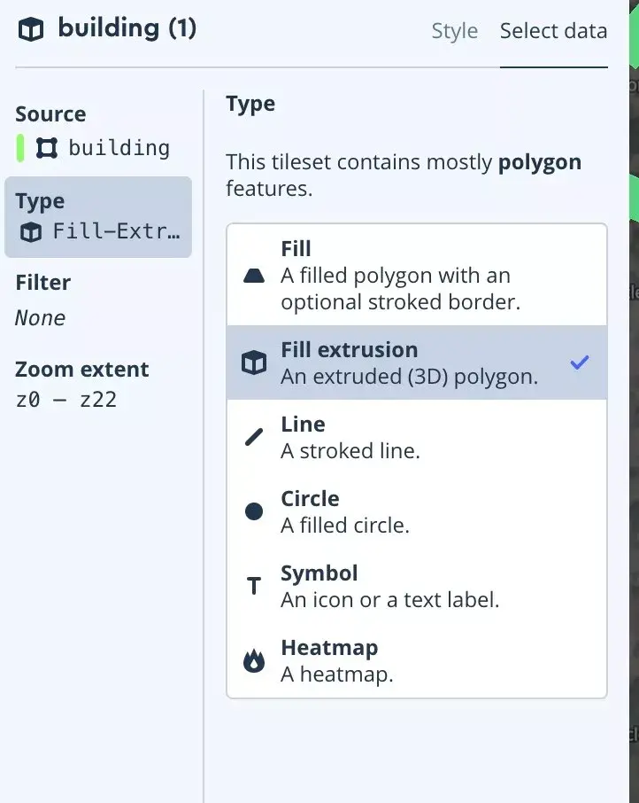This screenshot has width=639, height=803.
Task: Click the green source color indicator
Action: click(20, 148)
